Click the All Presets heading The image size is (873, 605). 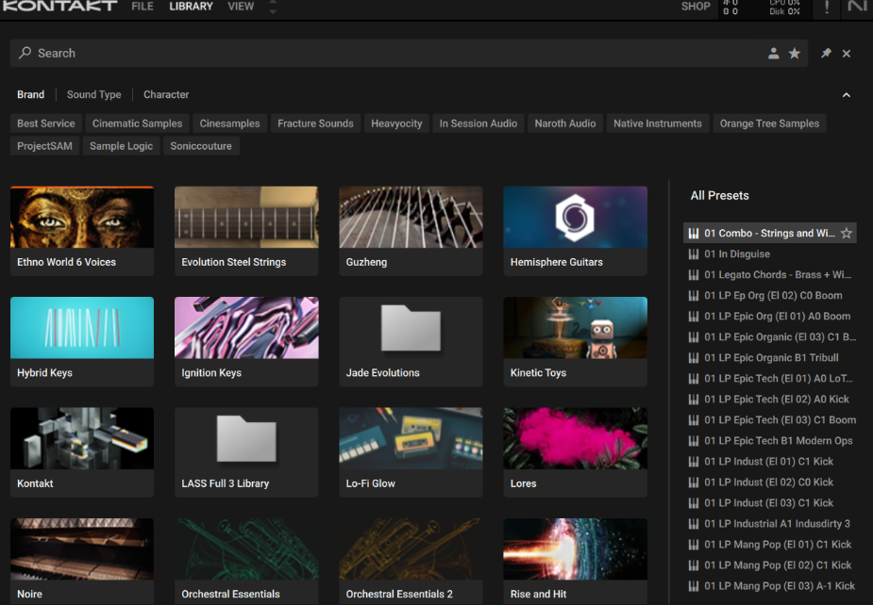[x=719, y=196]
